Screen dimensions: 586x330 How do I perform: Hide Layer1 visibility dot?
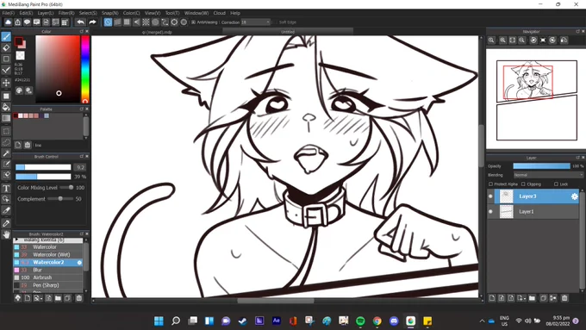point(490,212)
